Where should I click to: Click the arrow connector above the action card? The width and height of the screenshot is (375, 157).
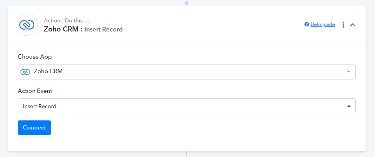point(187,3)
